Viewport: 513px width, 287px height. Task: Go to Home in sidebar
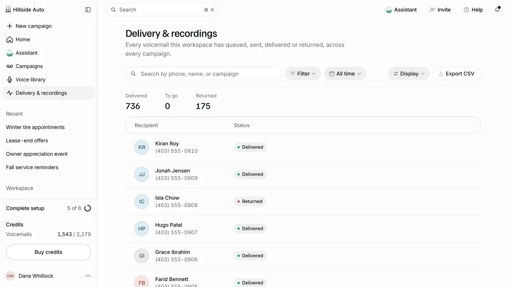[x=48, y=39]
